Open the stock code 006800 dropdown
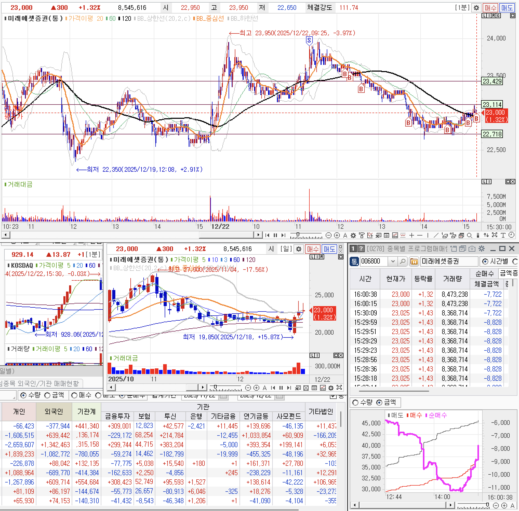 tap(393, 261)
